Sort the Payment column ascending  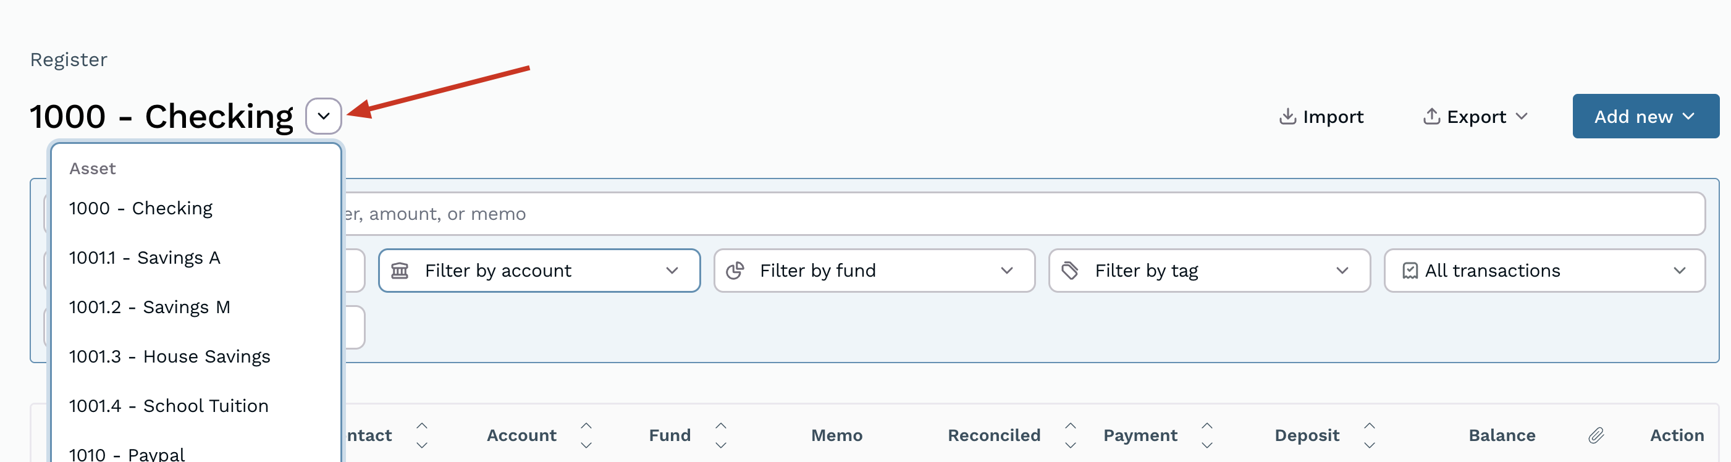click(x=1208, y=426)
